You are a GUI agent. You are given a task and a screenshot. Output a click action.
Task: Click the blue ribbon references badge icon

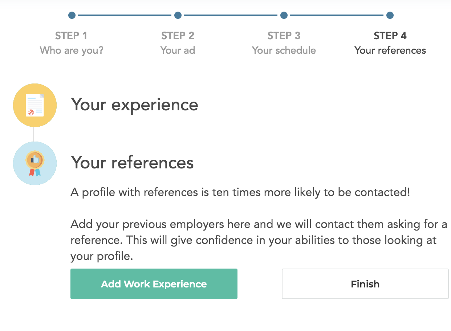click(x=35, y=163)
